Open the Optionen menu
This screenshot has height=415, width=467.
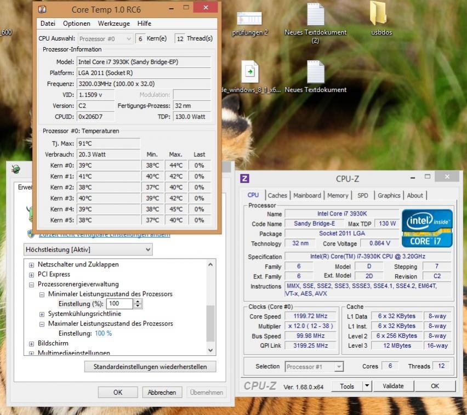tap(77, 24)
